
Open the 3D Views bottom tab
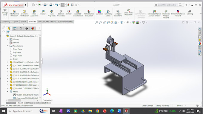pos(29,103)
